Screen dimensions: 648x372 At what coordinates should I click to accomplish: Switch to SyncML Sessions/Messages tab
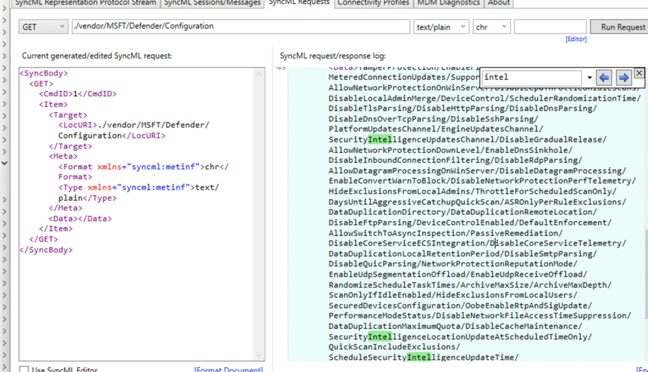click(x=212, y=3)
